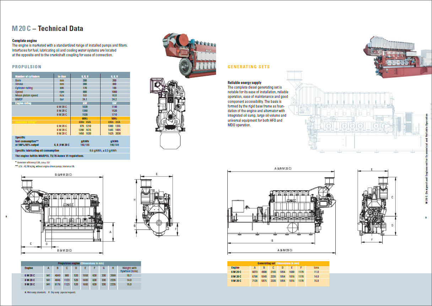Click the "Weight with flywheel (tons)" column header
The width and height of the screenshot is (432, 306).
pos(129,269)
